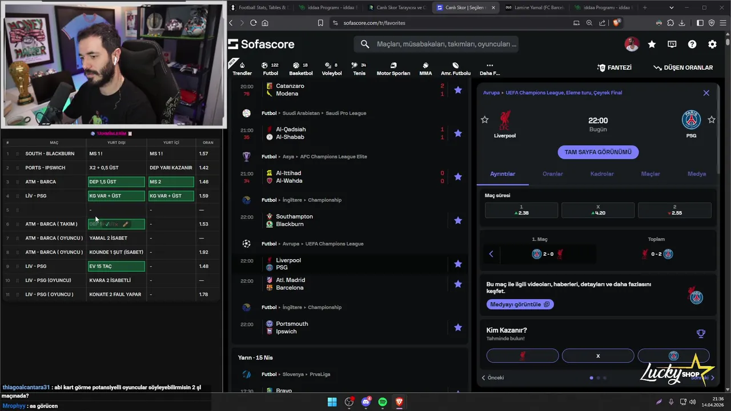This screenshot has height=411, width=731.
Task: Open browser downloads icon
Action: (x=682, y=23)
